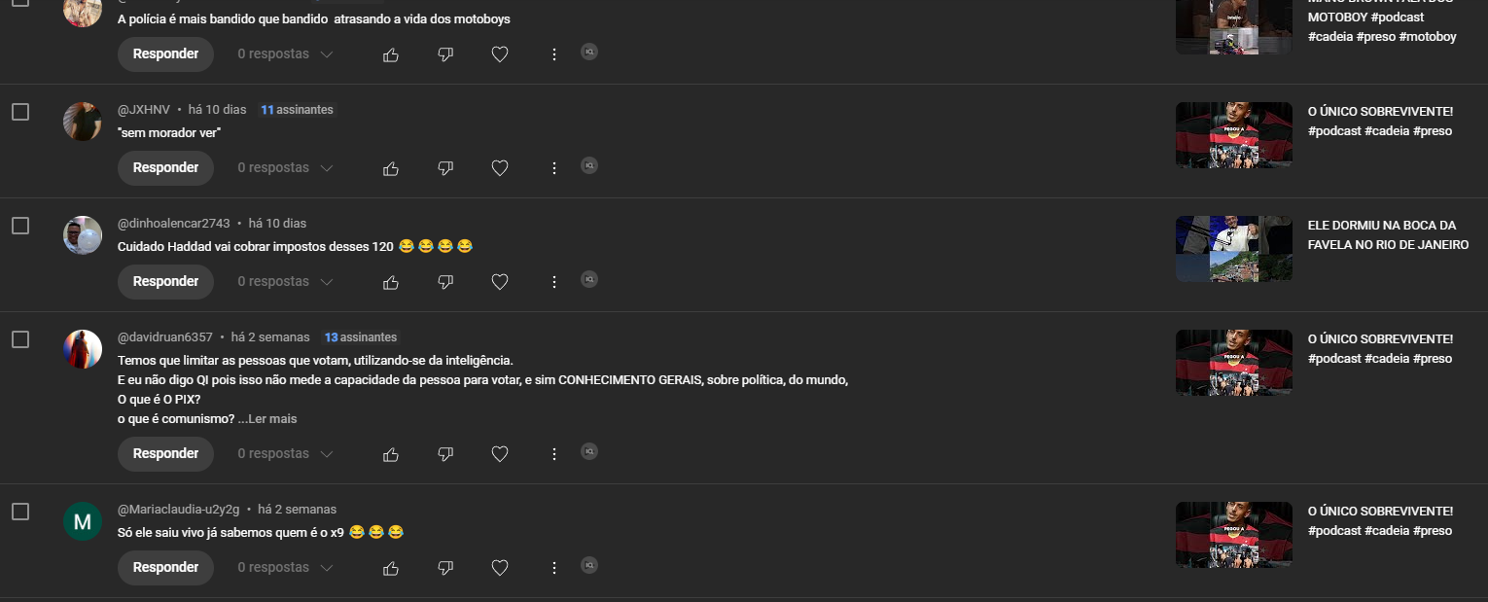Like the @JXHNV comment with thumbs up

[x=391, y=168]
